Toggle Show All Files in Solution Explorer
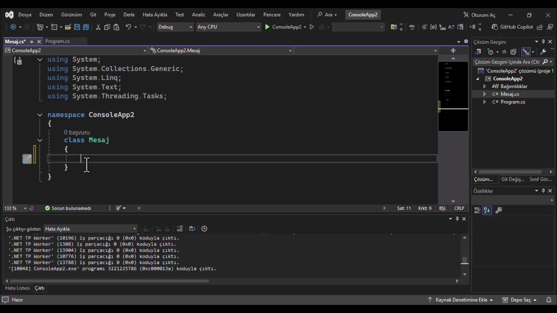557x313 pixels. (513, 52)
